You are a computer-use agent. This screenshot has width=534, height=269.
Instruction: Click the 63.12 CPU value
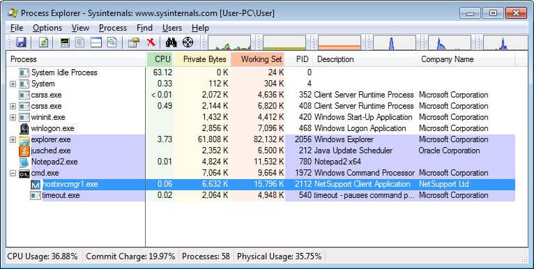pyautogui.click(x=163, y=72)
